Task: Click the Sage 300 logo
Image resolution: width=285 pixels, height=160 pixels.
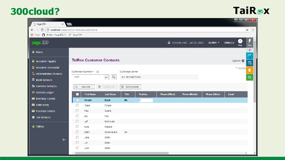Action: coord(40,43)
